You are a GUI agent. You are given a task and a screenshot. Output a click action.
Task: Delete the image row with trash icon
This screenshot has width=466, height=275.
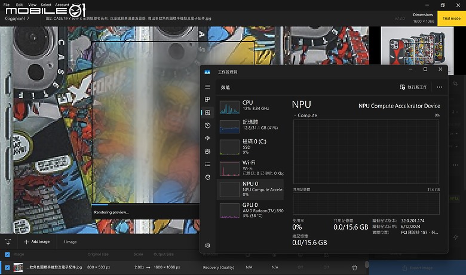tap(354, 268)
